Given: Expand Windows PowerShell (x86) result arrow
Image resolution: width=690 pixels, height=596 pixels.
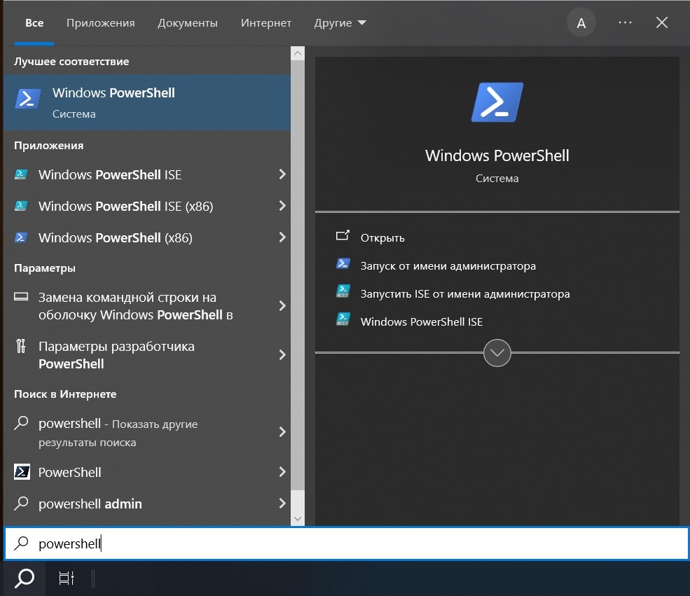Looking at the screenshot, I should (x=282, y=237).
